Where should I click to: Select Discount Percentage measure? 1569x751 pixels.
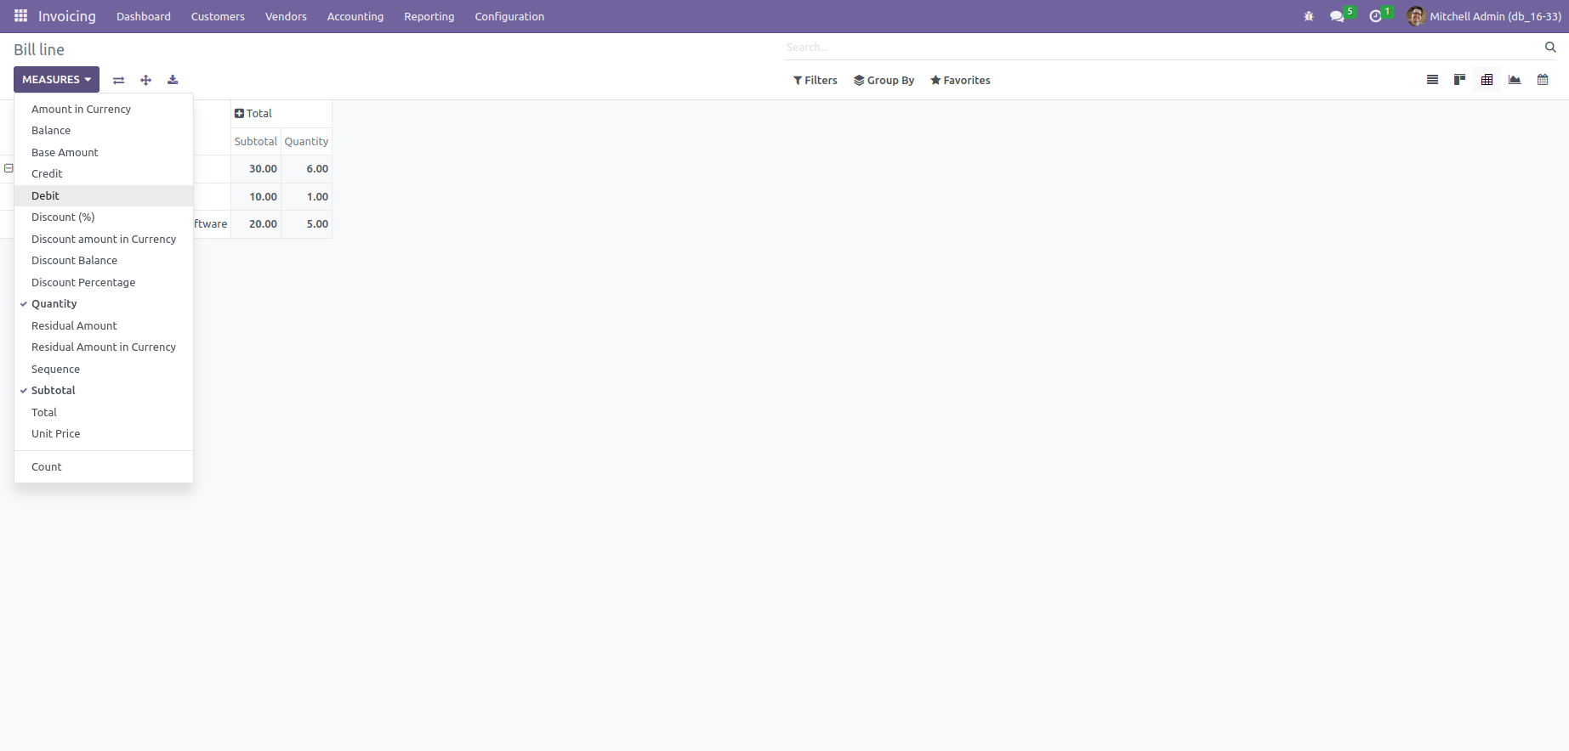tap(104, 282)
